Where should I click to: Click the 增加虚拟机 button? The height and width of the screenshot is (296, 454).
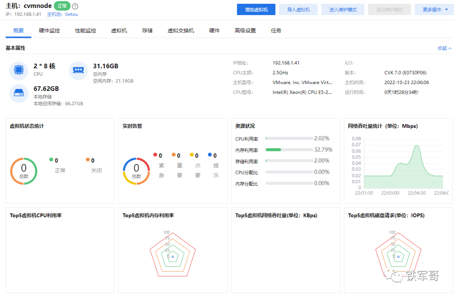point(256,9)
